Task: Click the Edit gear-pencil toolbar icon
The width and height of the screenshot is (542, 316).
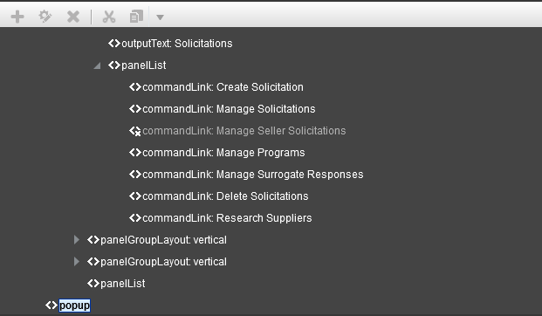Action: 45,17
